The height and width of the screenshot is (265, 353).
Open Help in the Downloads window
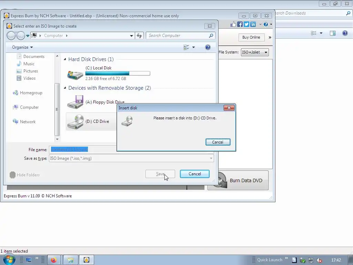coord(345,33)
